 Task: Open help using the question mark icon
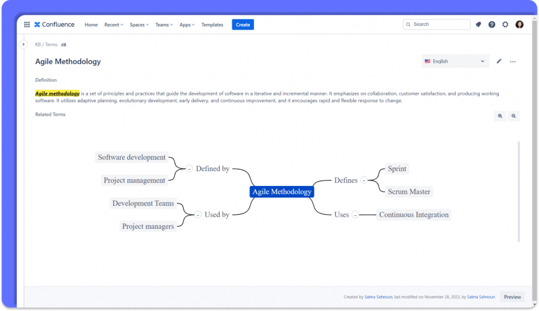[x=491, y=24]
